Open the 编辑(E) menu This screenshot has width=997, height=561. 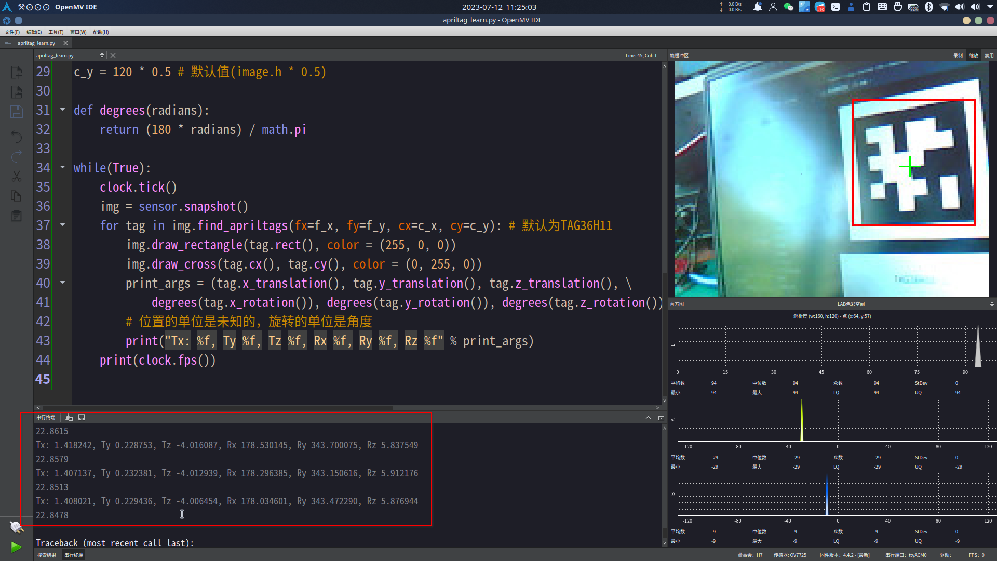[x=34, y=32]
